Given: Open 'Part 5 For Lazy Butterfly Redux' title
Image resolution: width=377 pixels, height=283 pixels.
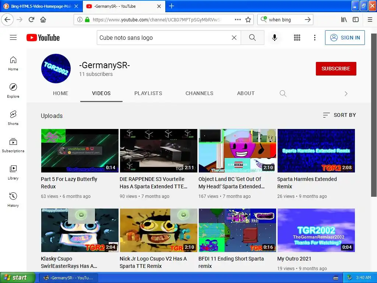Looking at the screenshot, I should (69, 183).
